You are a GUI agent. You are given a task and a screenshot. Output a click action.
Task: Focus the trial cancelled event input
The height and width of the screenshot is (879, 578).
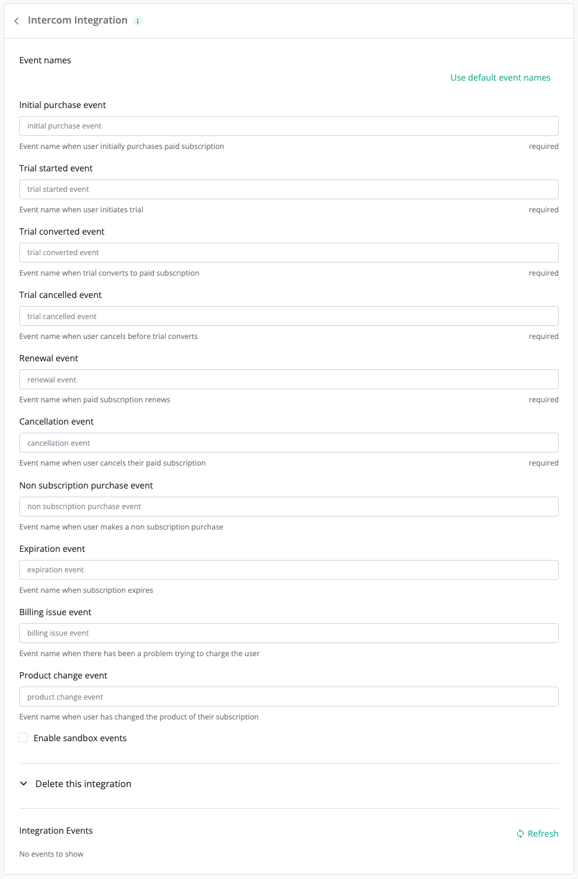coord(289,316)
